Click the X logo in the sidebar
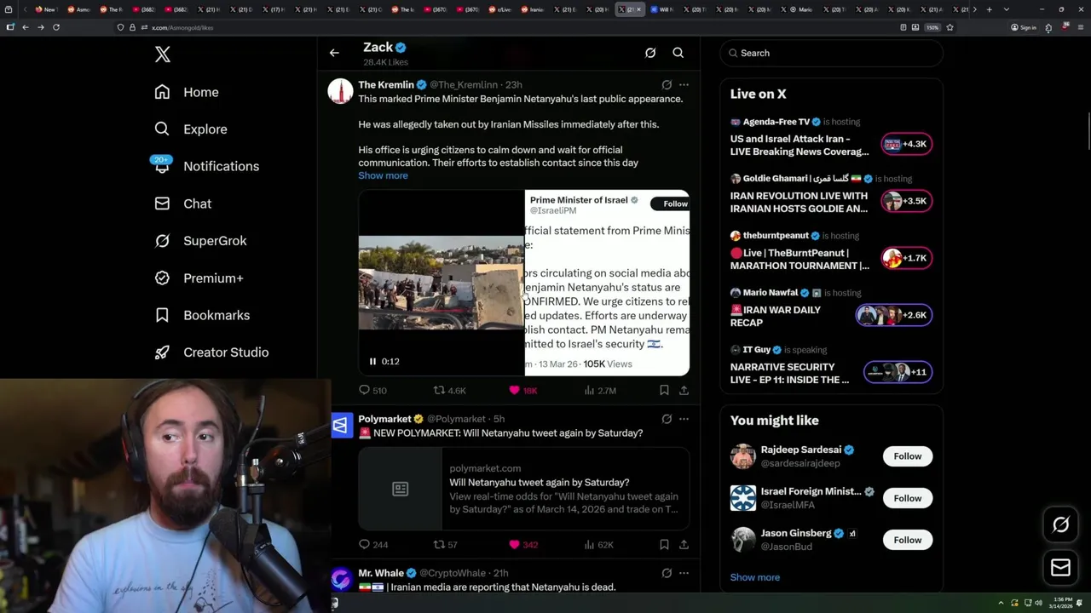This screenshot has width=1091, height=613. click(163, 54)
